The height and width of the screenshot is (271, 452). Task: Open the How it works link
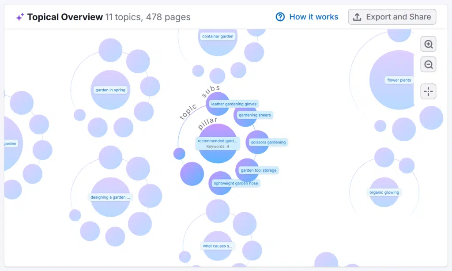pos(313,17)
